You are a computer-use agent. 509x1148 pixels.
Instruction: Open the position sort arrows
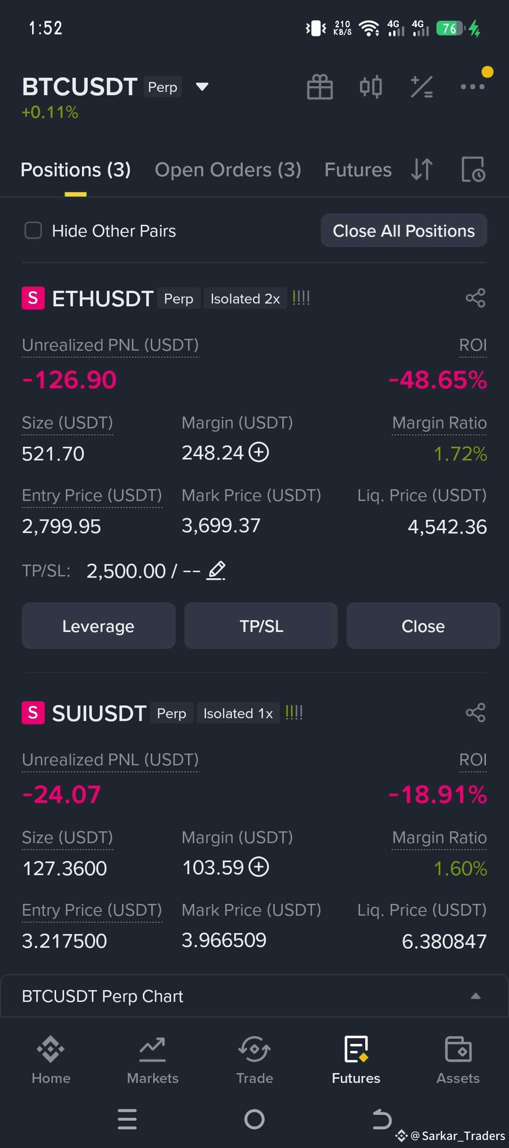(422, 170)
